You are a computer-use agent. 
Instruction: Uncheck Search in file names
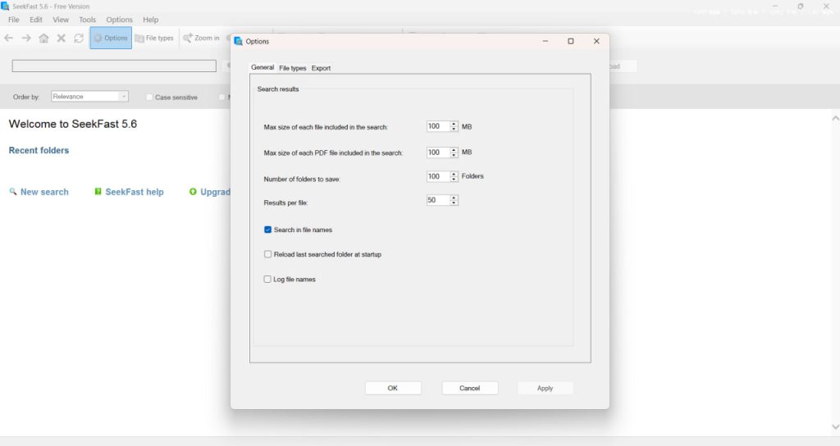[x=268, y=230]
